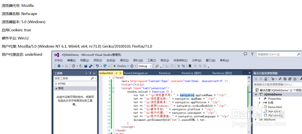Collapse the head element outlining box in editor
The width and height of the screenshot is (302, 134).
114,78
